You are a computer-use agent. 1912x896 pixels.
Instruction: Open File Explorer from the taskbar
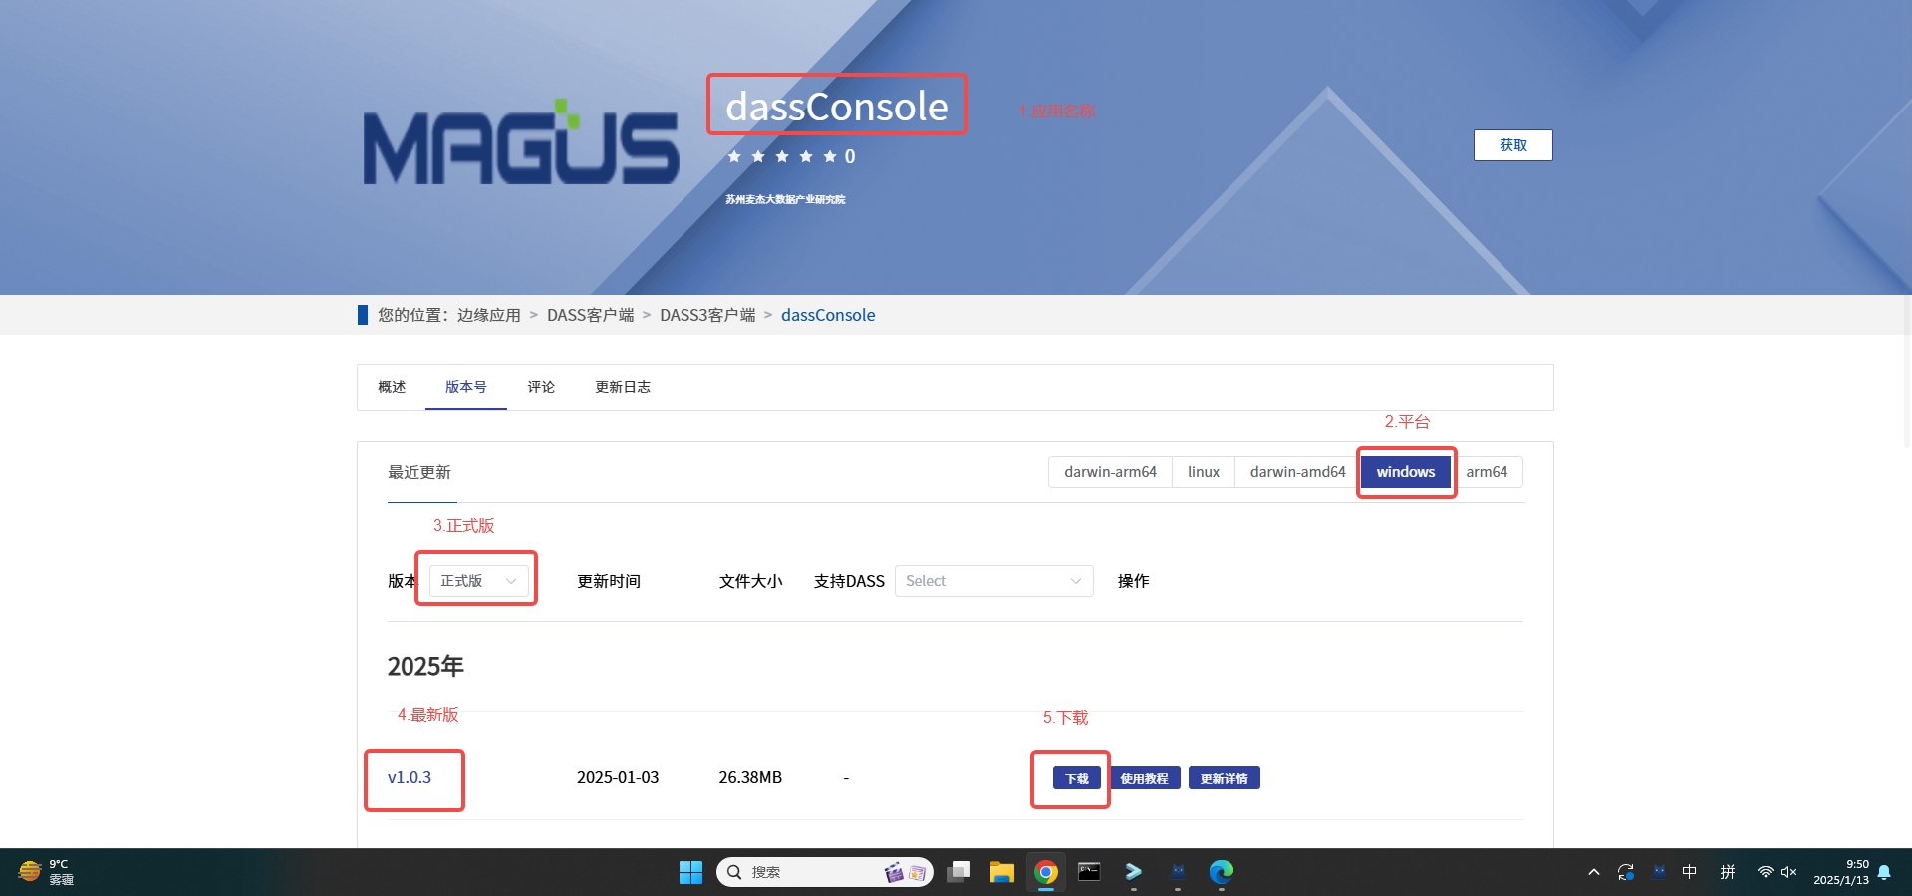tap(1002, 872)
